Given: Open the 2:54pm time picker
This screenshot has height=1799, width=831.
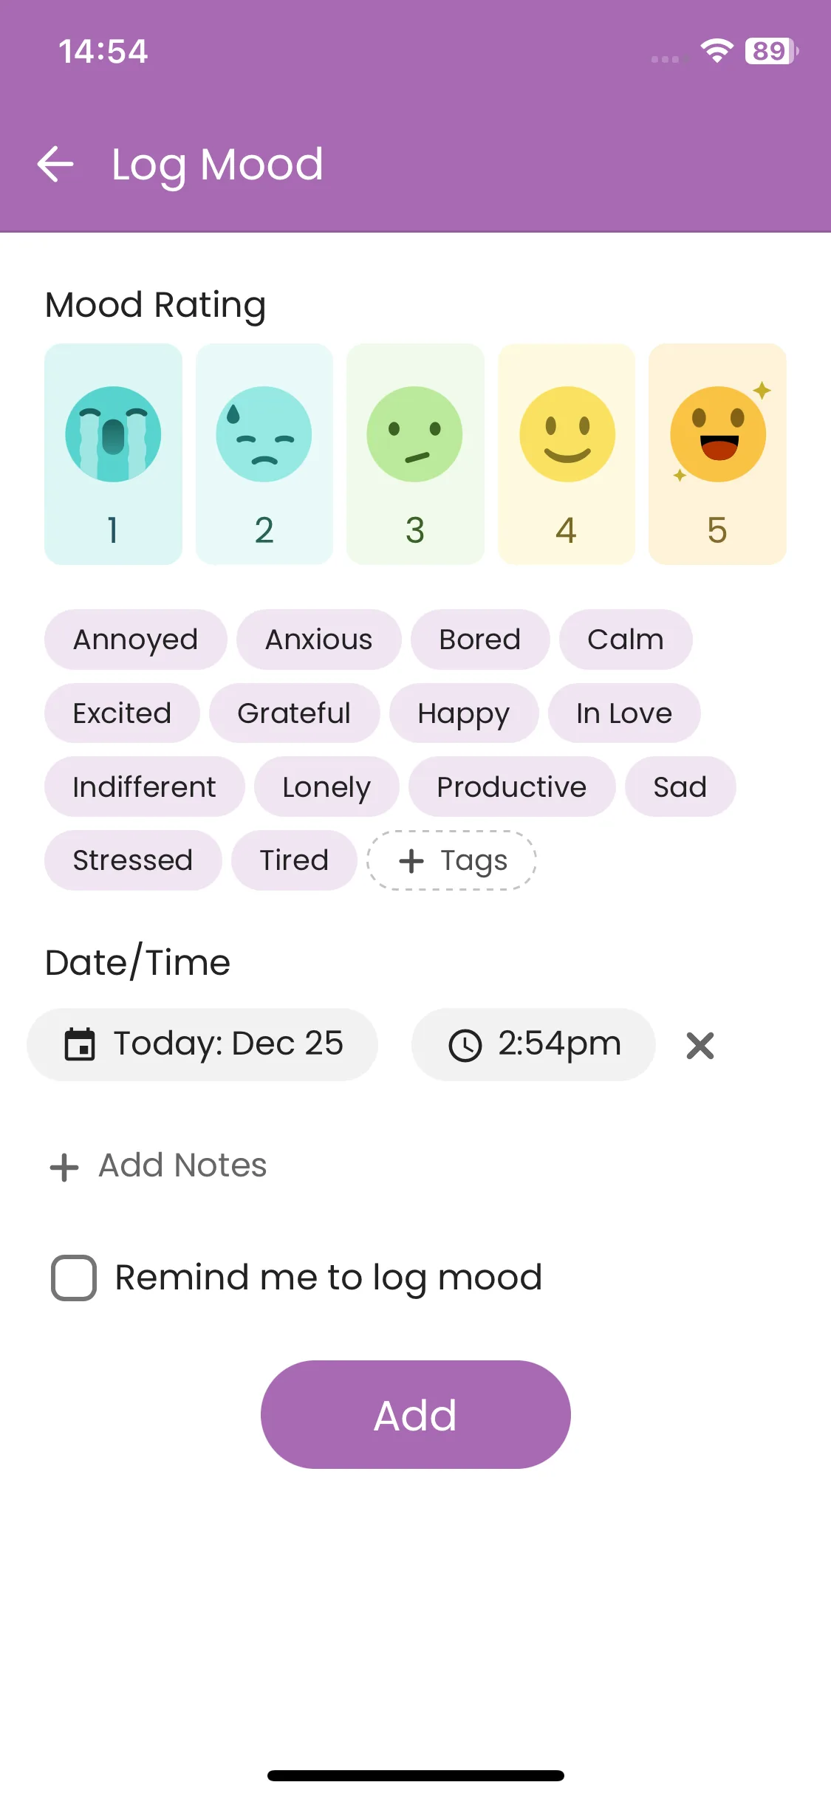Looking at the screenshot, I should point(533,1044).
